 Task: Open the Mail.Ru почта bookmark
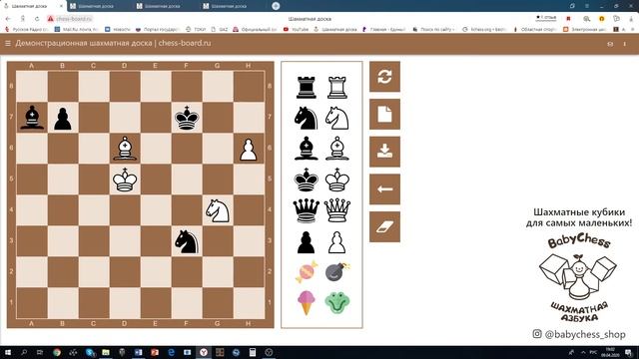[76, 29]
